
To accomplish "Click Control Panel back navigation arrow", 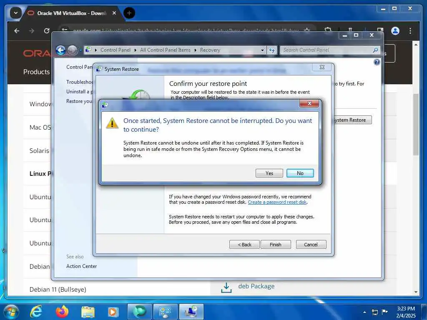I will (x=60, y=50).
